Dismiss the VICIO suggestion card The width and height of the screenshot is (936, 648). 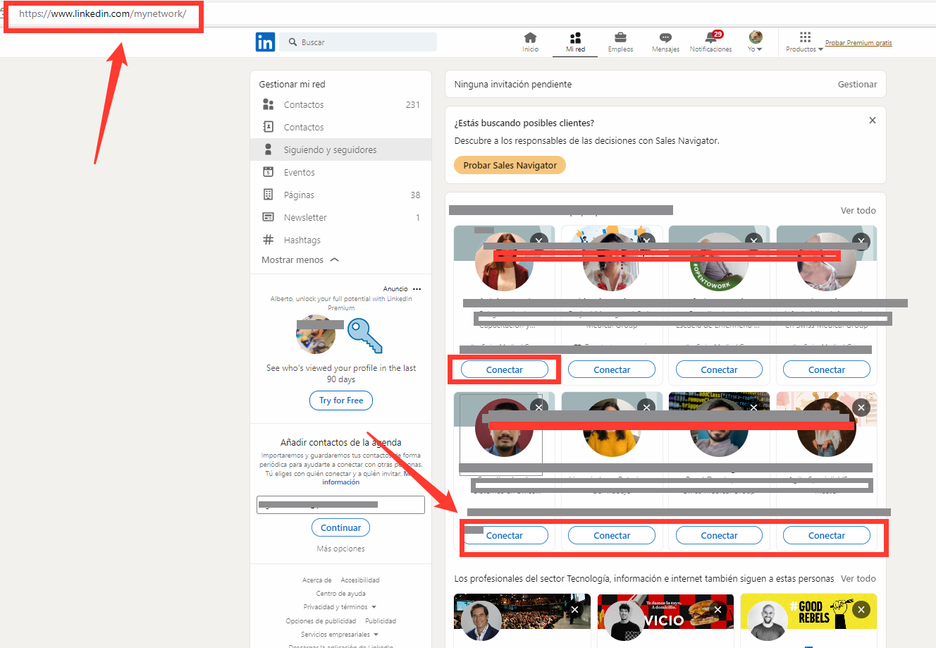coord(718,610)
